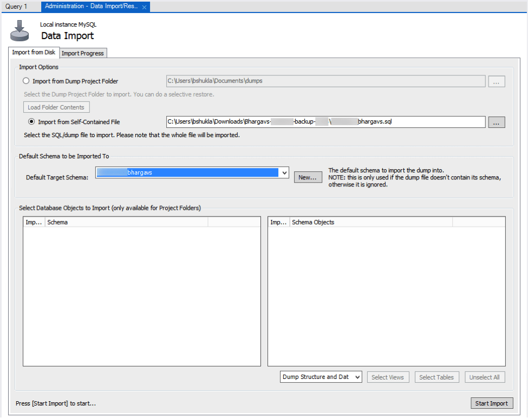Click Load Folder Contents button

(x=56, y=107)
